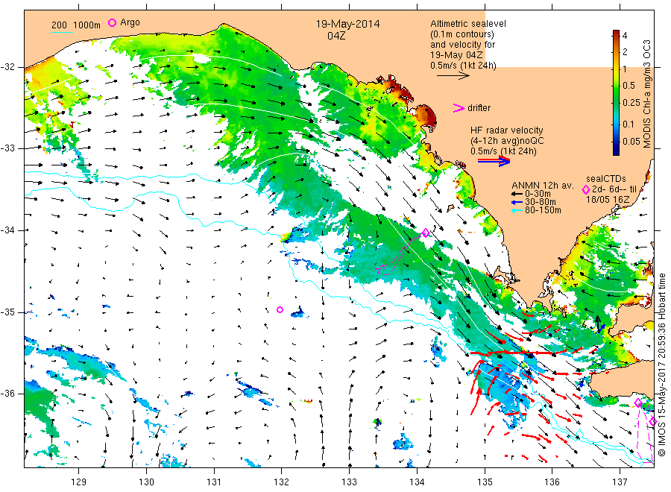Click the red and blue HF radar scale arrow
This screenshot has width=671, height=492.
(x=494, y=161)
